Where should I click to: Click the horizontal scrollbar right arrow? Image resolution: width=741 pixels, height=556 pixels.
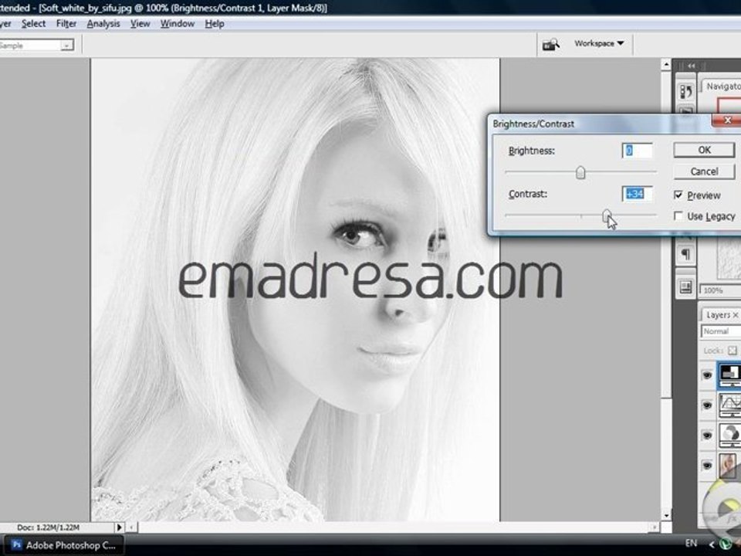click(x=655, y=527)
